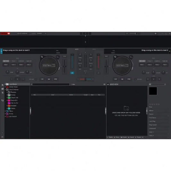Viewport: 171px width, 171px height.
Task: Halve the loop length on the left deck
Action: 12,79
